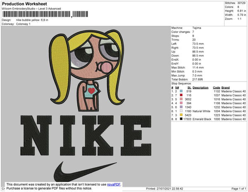This screenshot has height=192, width=248.
Task: Click the 'Production Worksheet' title
Action: [24, 4]
